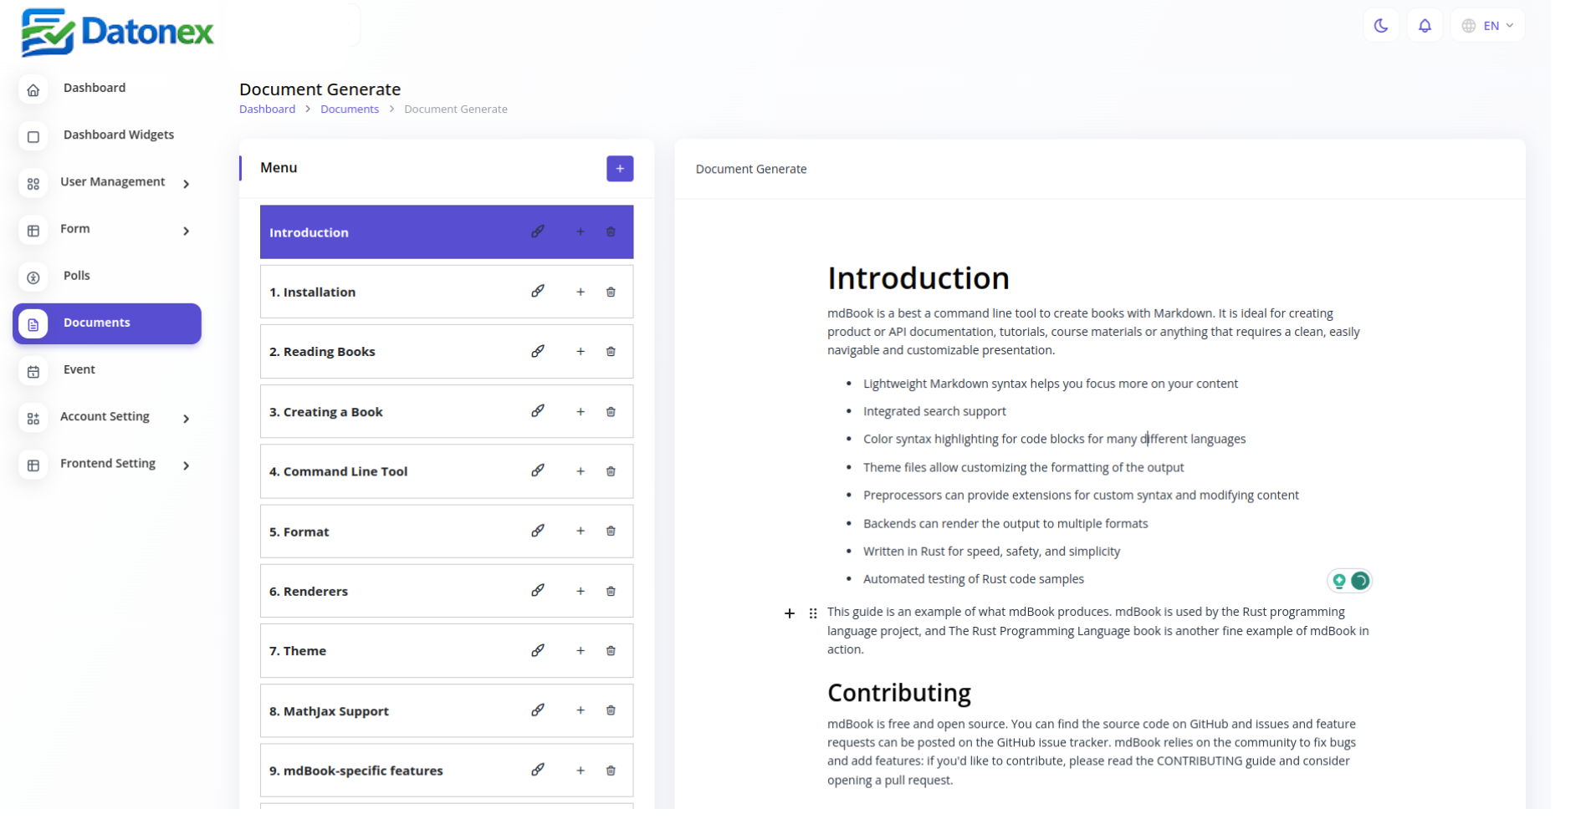Add sub-item under 7. Theme
The height and width of the screenshot is (819, 1586).
click(580, 651)
